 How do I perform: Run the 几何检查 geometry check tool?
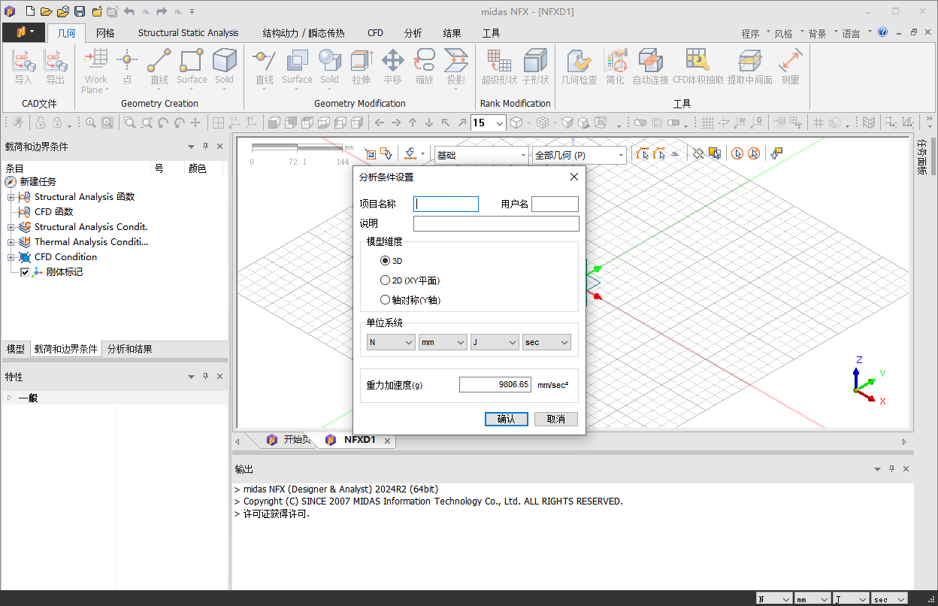tap(579, 67)
